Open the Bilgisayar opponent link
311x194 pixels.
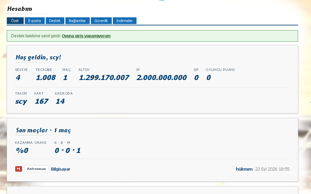pyautogui.click(x=61, y=169)
